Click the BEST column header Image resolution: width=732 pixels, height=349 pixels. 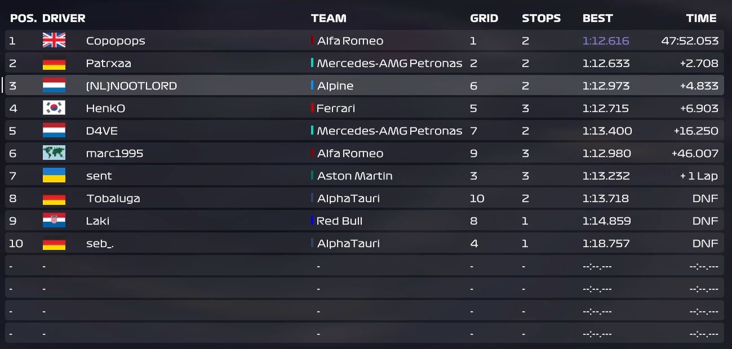597,18
